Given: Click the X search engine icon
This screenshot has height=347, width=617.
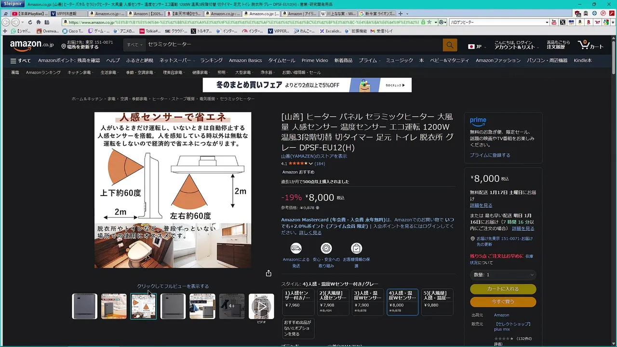Looking at the screenshot, I should tap(563, 22).
